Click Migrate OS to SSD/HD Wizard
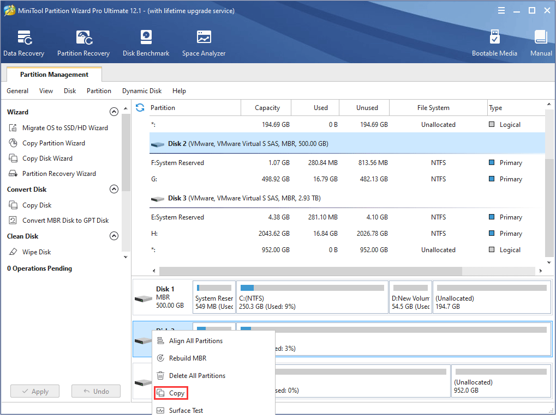This screenshot has height=415, width=556. pyautogui.click(x=65, y=128)
